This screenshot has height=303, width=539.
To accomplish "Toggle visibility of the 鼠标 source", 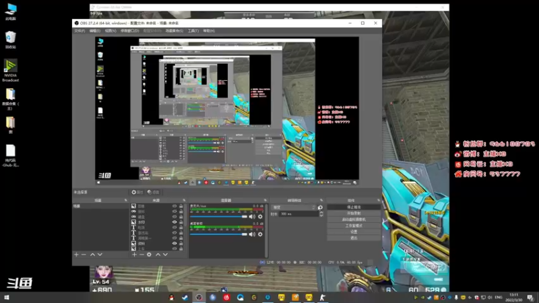I will (175, 211).
